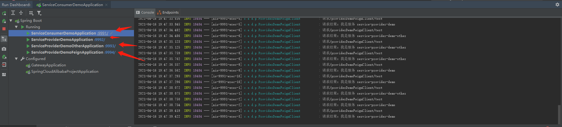The width and height of the screenshot is (562, 127).
Task: Click the Run Dashboard: label
Action: coord(16,5)
